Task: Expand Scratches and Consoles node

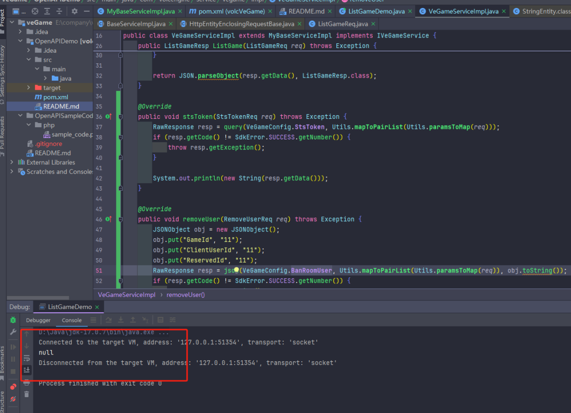Action: click(12, 172)
